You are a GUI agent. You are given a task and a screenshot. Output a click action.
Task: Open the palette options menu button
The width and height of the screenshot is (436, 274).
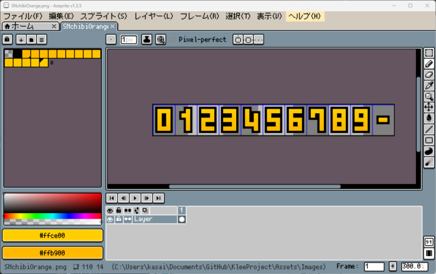click(42, 39)
